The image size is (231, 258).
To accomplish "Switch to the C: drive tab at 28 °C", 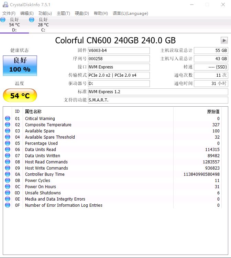I will point(43,25).
